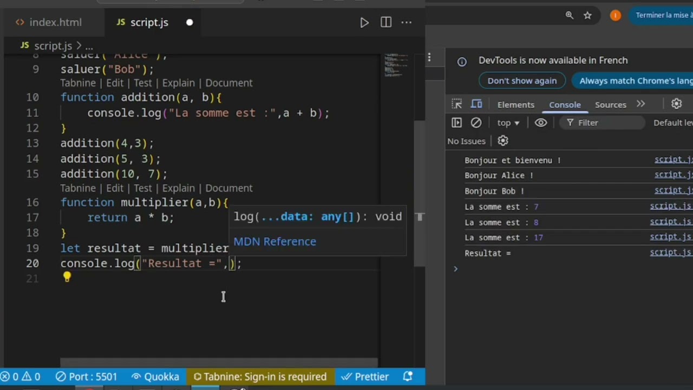Click Don't show again in DevTools
Screen dimensions: 693x390
coord(522,81)
